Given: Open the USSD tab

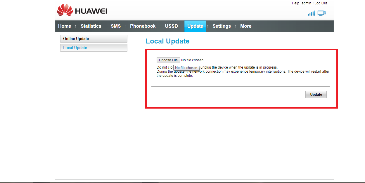Looking at the screenshot, I should (x=171, y=26).
